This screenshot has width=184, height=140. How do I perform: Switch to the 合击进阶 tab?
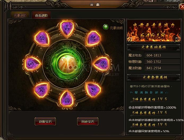41,15
